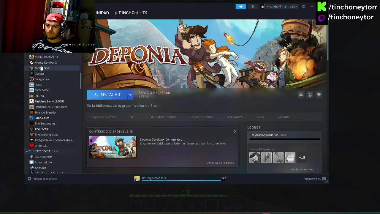
Task: Click the game page vertical scrollbar
Action: tap(327, 40)
